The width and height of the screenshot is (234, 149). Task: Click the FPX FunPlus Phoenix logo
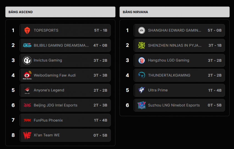click(27, 120)
